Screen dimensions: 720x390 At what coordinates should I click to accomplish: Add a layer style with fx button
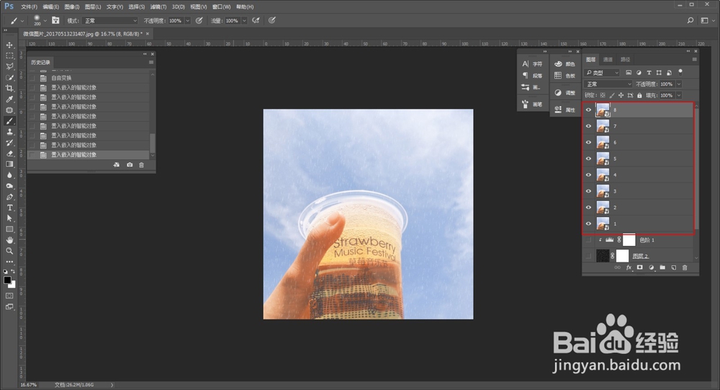[629, 267]
